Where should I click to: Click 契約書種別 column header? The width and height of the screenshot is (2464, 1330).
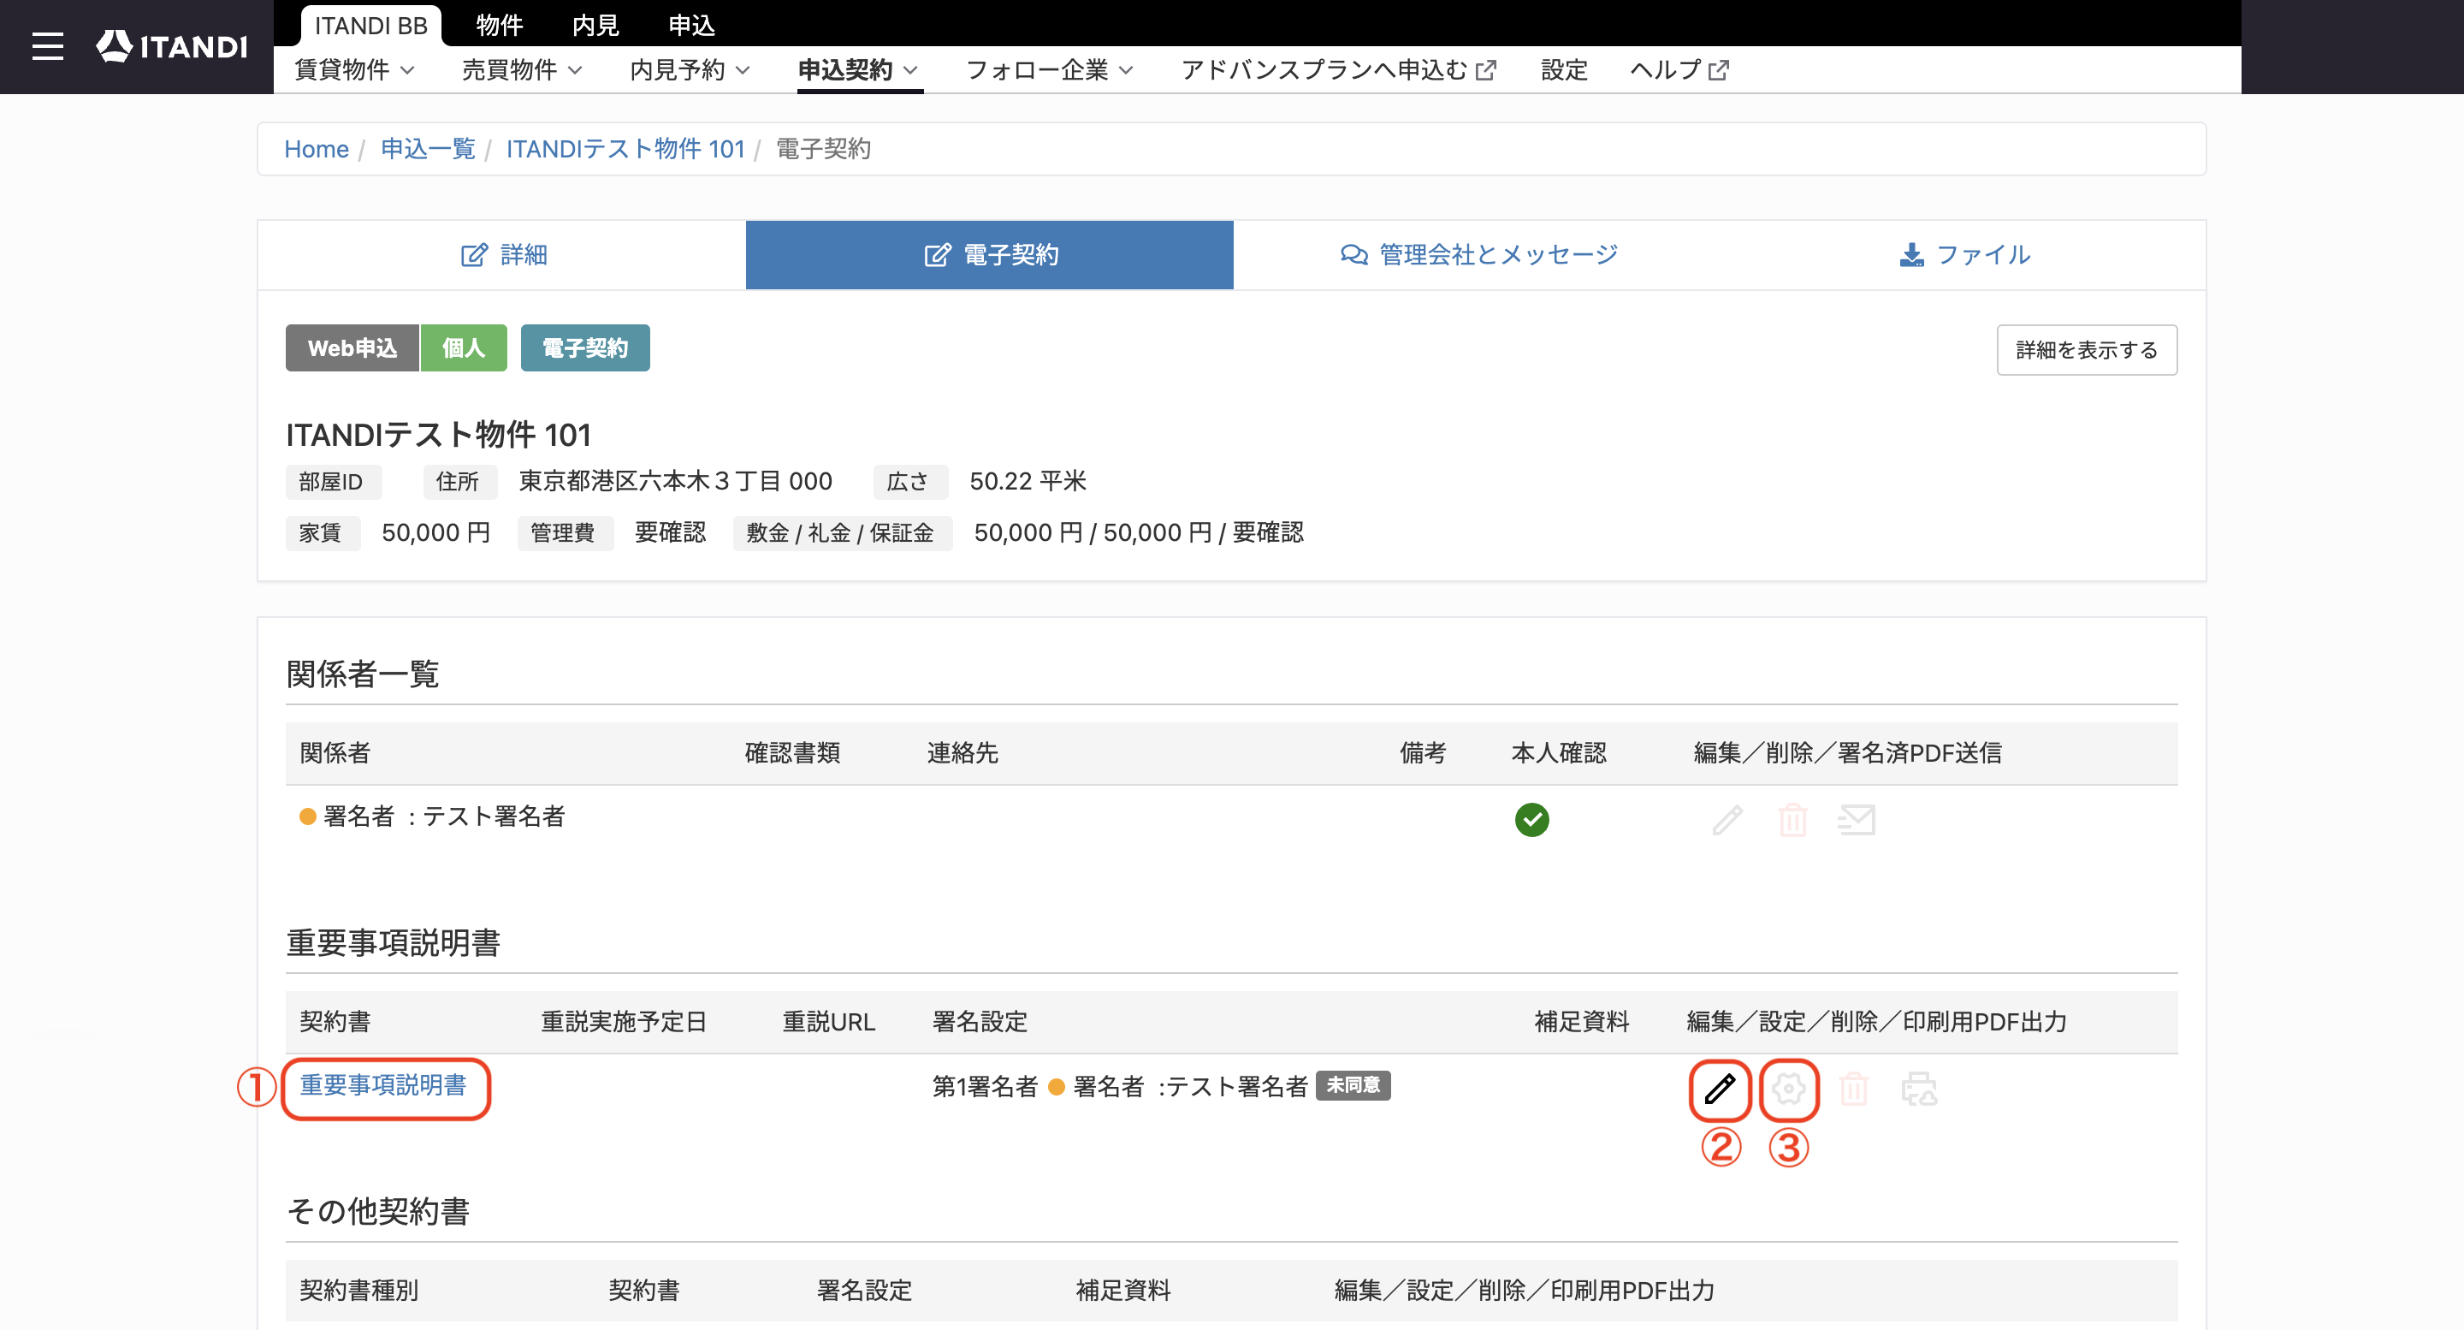pos(358,1291)
